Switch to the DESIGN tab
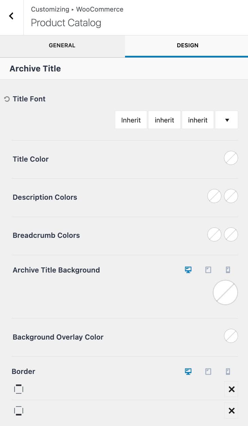This screenshot has width=248, height=426. point(188,45)
